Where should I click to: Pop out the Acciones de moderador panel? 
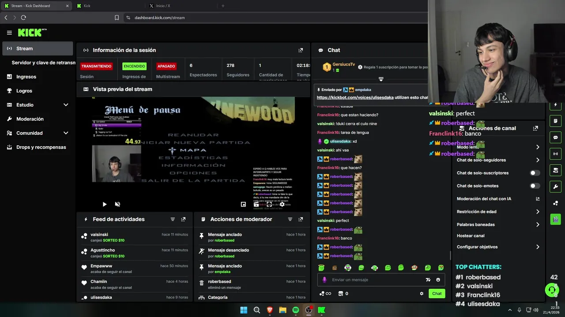pyautogui.click(x=301, y=219)
